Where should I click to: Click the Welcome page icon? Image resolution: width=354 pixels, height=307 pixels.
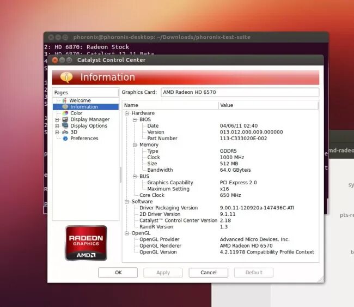click(65, 100)
